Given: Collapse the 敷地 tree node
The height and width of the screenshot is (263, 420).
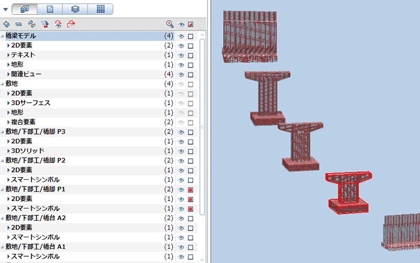Looking at the screenshot, I should coord(2,84).
